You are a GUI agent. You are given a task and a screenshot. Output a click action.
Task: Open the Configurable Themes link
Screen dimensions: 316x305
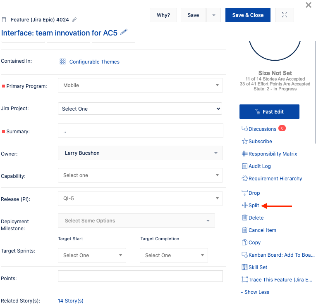pyautogui.click(x=94, y=62)
